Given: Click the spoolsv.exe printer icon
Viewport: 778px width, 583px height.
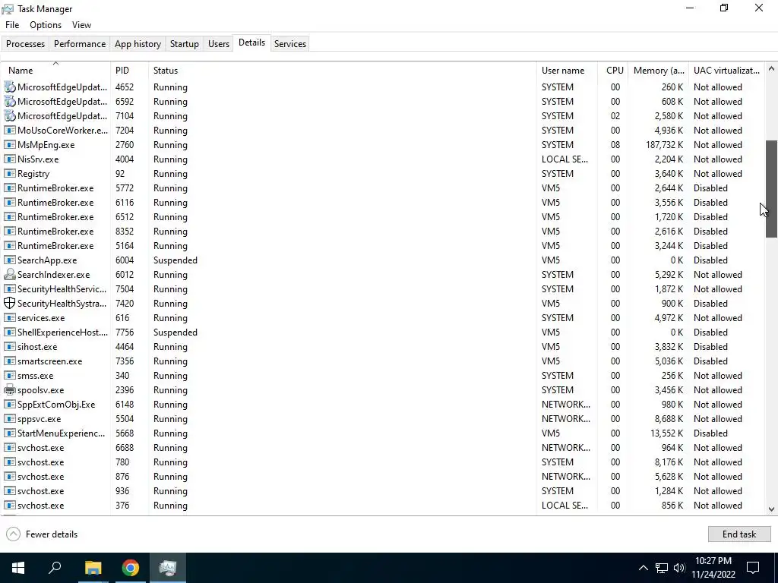Looking at the screenshot, I should [x=9, y=389].
